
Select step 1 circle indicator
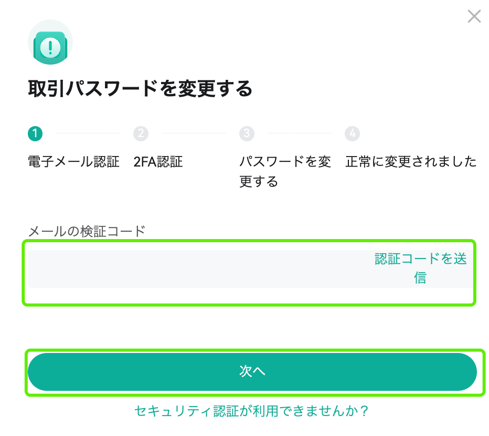[35, 133]
